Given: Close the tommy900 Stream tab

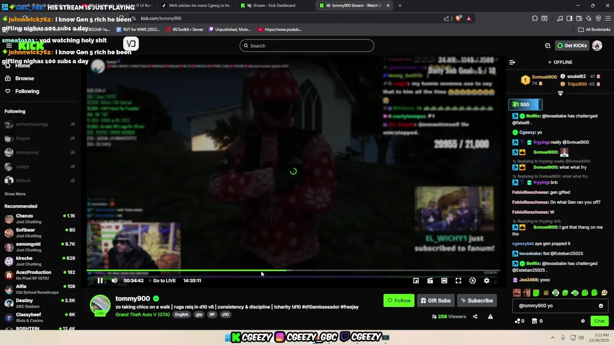Looking at the screenshot, I should pos(388,6).
